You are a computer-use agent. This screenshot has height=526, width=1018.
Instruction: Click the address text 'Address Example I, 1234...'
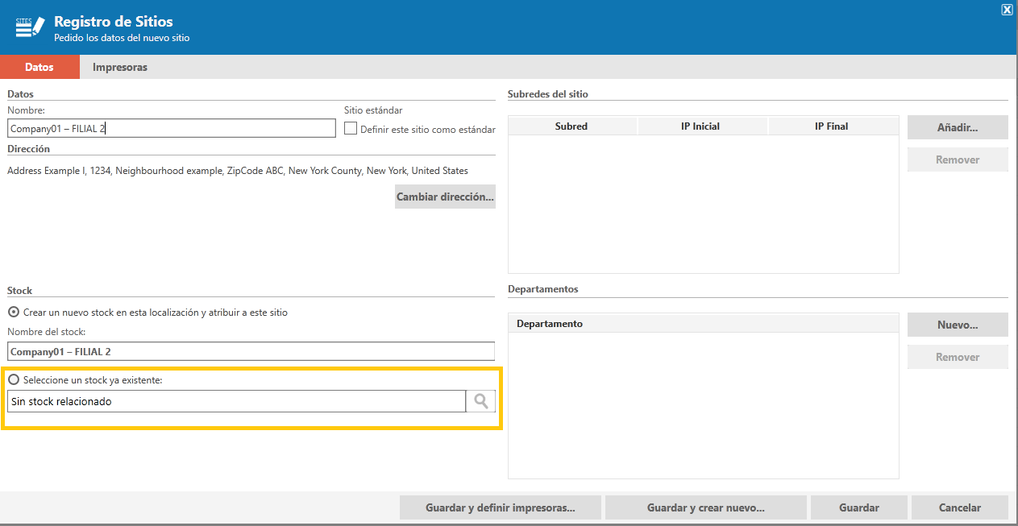click(x=238, y=171)
